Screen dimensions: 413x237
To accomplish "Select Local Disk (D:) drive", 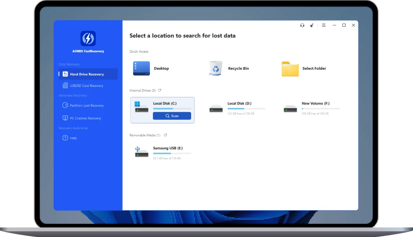I will (237, 108).
